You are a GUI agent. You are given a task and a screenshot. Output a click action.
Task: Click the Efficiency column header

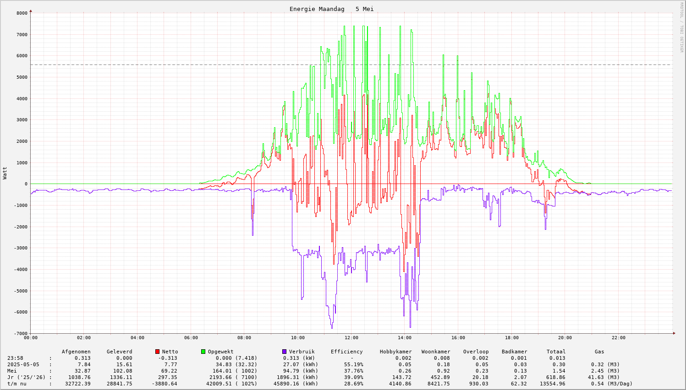346,352
